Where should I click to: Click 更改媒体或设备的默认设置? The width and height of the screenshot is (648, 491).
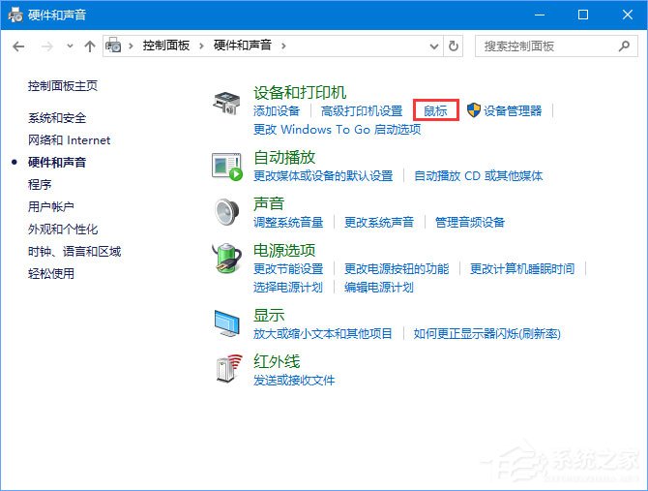point(323,176)
